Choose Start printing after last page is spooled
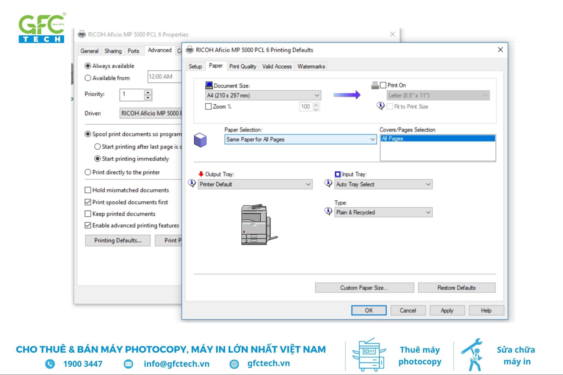The height and width of the screenshot is (375, 563). (97, 147)
